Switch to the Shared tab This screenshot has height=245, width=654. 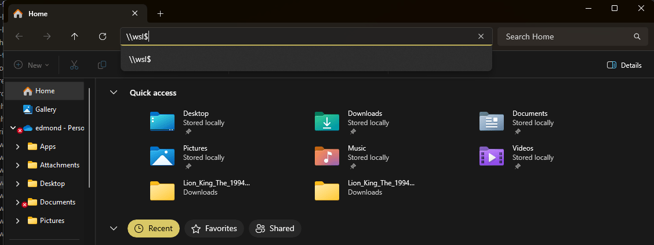point(275,228)
